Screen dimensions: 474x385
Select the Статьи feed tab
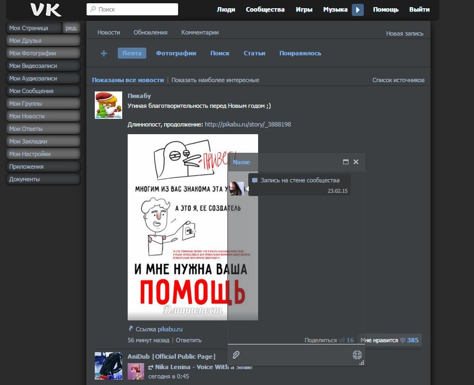pos(254,53)
